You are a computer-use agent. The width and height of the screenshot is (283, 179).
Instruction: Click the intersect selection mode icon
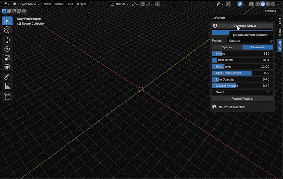tap(24, 11)
